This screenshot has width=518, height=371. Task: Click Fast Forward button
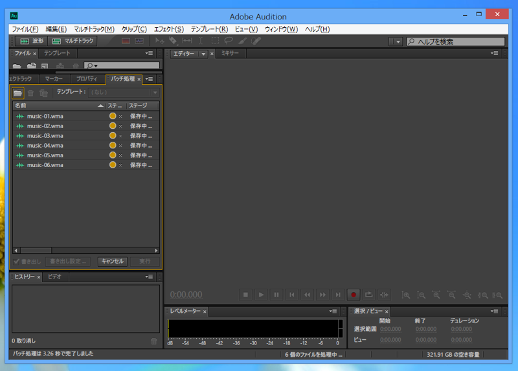[x=322, y=295]
